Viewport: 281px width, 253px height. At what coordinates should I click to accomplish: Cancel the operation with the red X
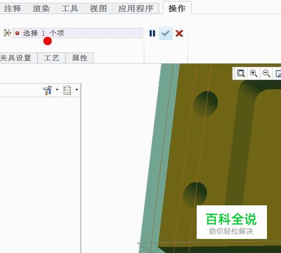point(179,33)
